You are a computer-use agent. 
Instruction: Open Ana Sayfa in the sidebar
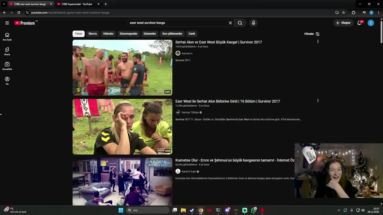pos(7,37)
